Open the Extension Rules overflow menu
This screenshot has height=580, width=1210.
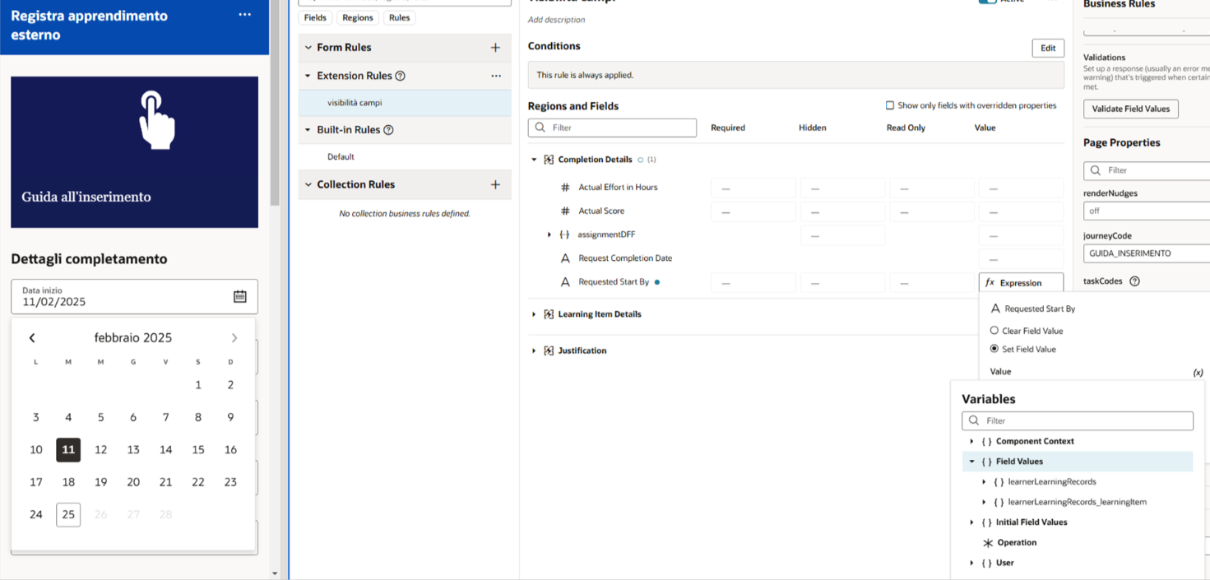pos(496,76)
